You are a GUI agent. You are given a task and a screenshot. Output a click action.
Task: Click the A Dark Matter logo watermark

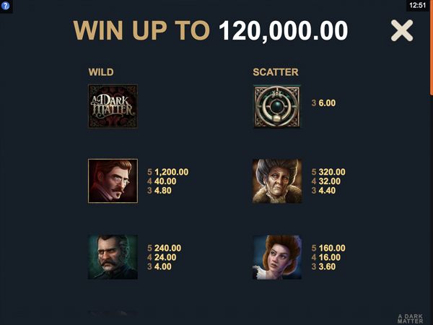pyautogui.click(x=411, y=318)
